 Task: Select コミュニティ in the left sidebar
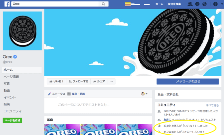click(13, 111)
